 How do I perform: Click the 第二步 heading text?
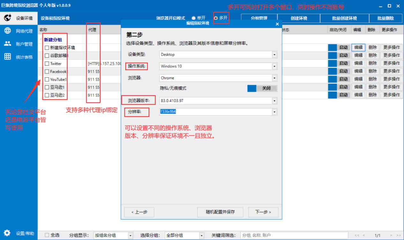[x=134, y=35]
